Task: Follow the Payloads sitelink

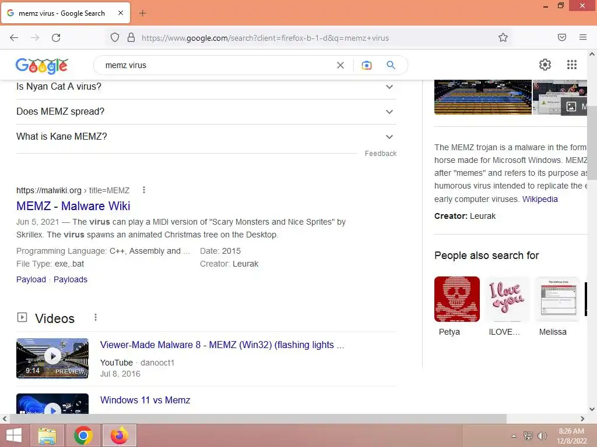Action: 71,279
